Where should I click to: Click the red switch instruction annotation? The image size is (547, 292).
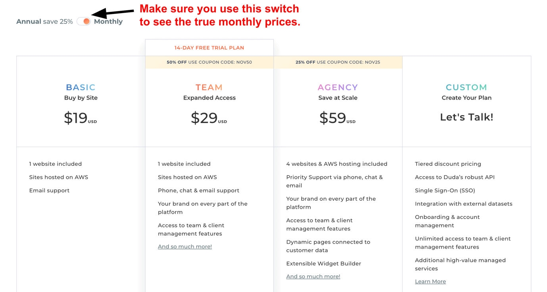point(220,15)
